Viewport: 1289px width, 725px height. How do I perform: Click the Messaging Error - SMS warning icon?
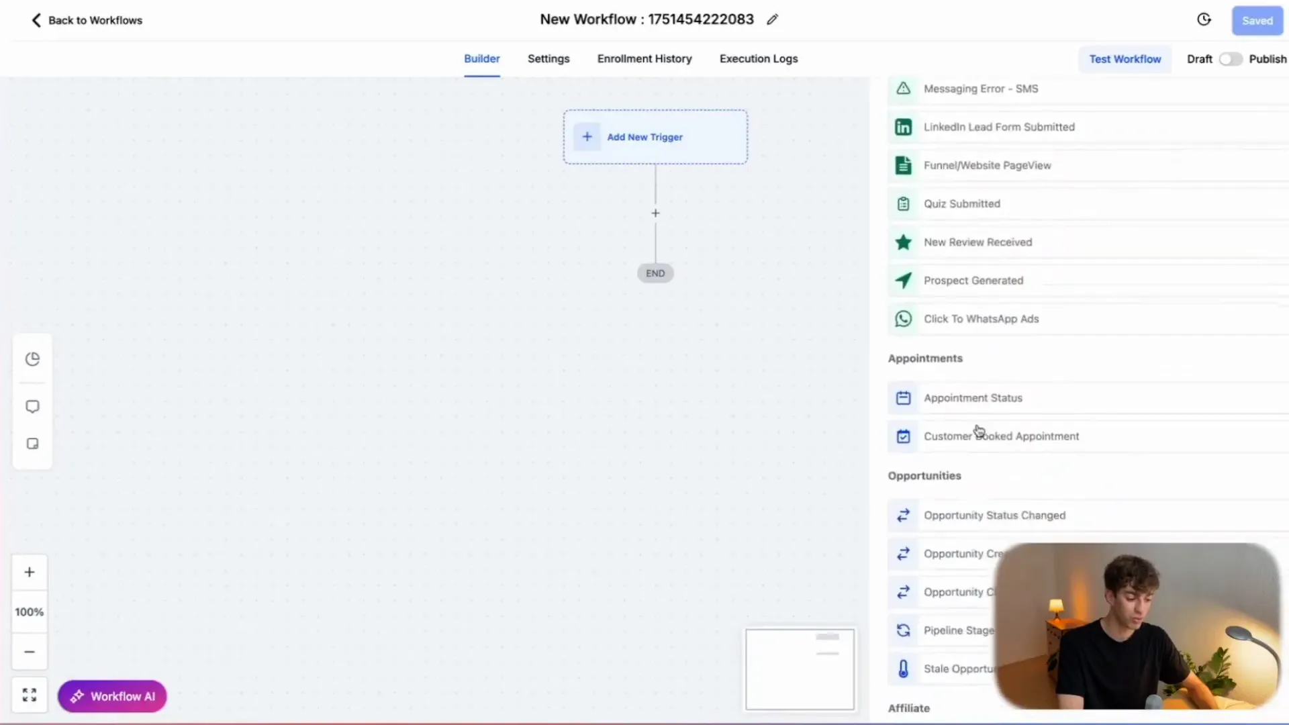point(904,89)
